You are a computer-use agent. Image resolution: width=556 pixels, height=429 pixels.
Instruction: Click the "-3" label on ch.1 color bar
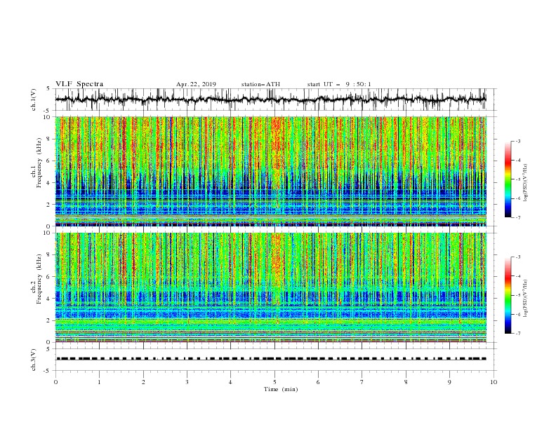click(518, 141)
